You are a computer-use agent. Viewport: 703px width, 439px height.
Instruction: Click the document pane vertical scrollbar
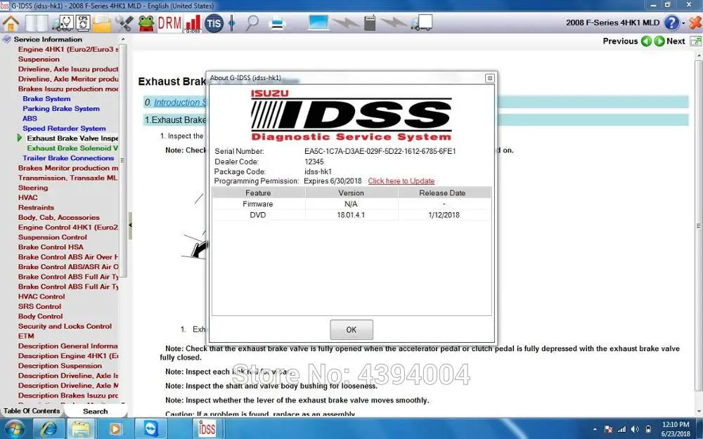coord(699,226)
